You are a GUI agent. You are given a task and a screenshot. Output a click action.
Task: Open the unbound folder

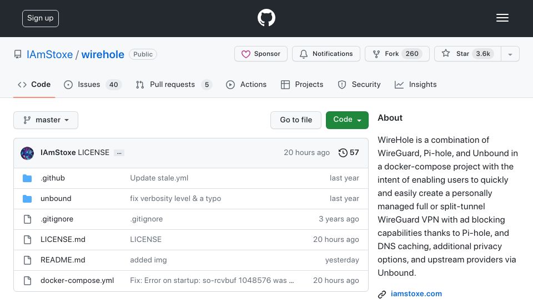click(x=56, y=198)
